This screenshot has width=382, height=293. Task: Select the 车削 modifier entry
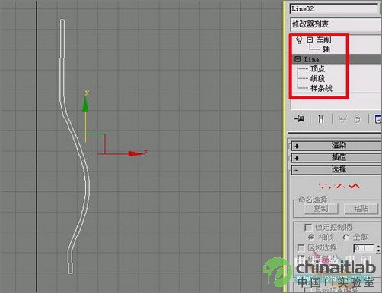(323, 39)
